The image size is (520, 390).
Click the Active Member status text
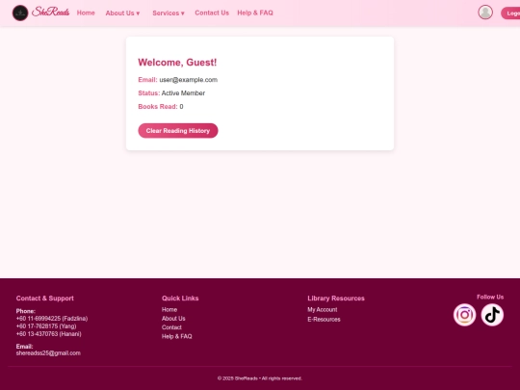point(183,93)
